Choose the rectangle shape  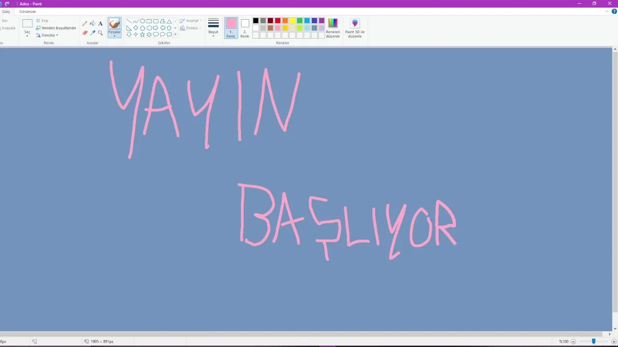(x=149, y=21)
